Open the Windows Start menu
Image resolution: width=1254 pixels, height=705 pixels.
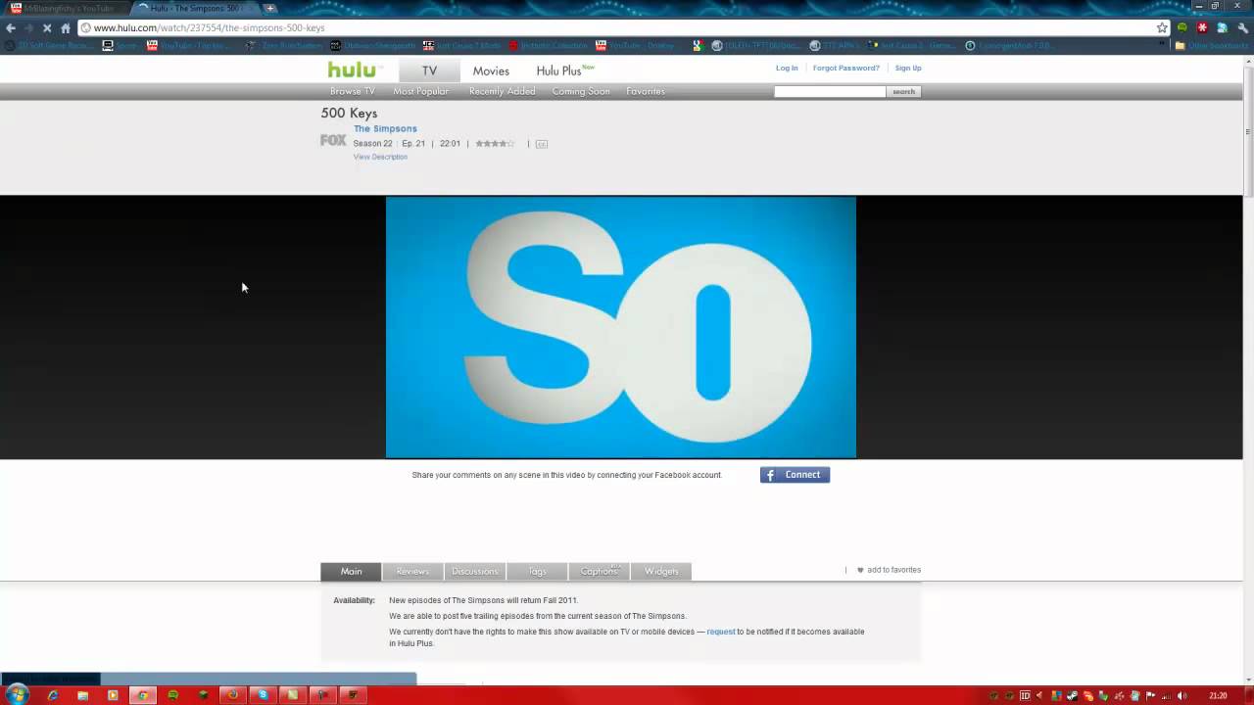pyautogui.click(x=16, y=695)
